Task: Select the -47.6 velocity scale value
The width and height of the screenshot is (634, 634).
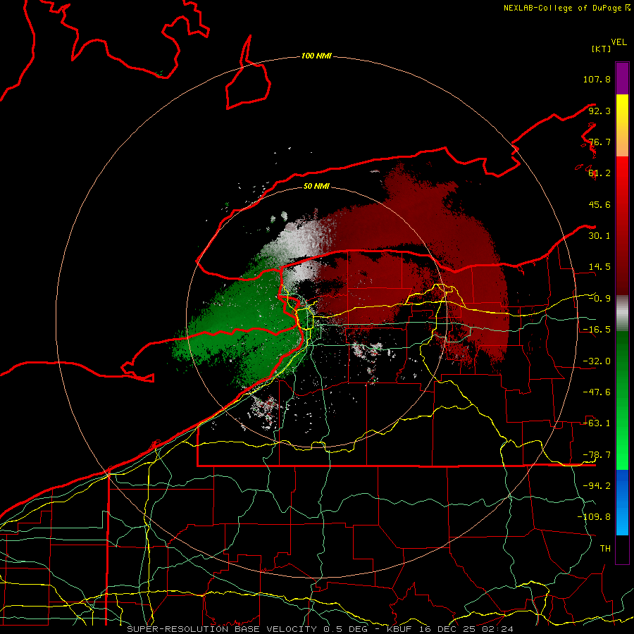Action: coord(597,392)
